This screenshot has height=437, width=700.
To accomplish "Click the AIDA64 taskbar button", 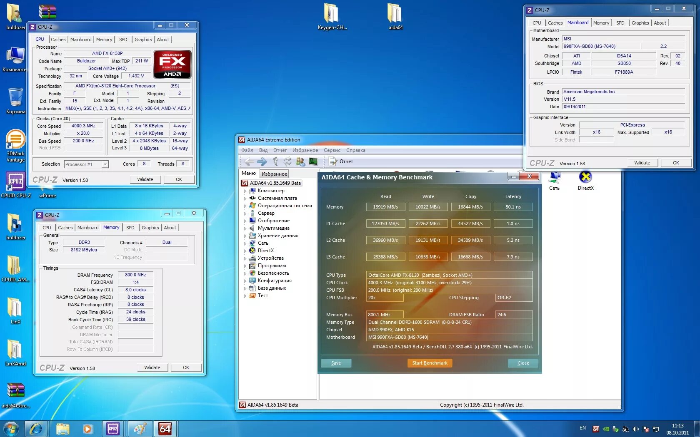I will pos(165,429).
